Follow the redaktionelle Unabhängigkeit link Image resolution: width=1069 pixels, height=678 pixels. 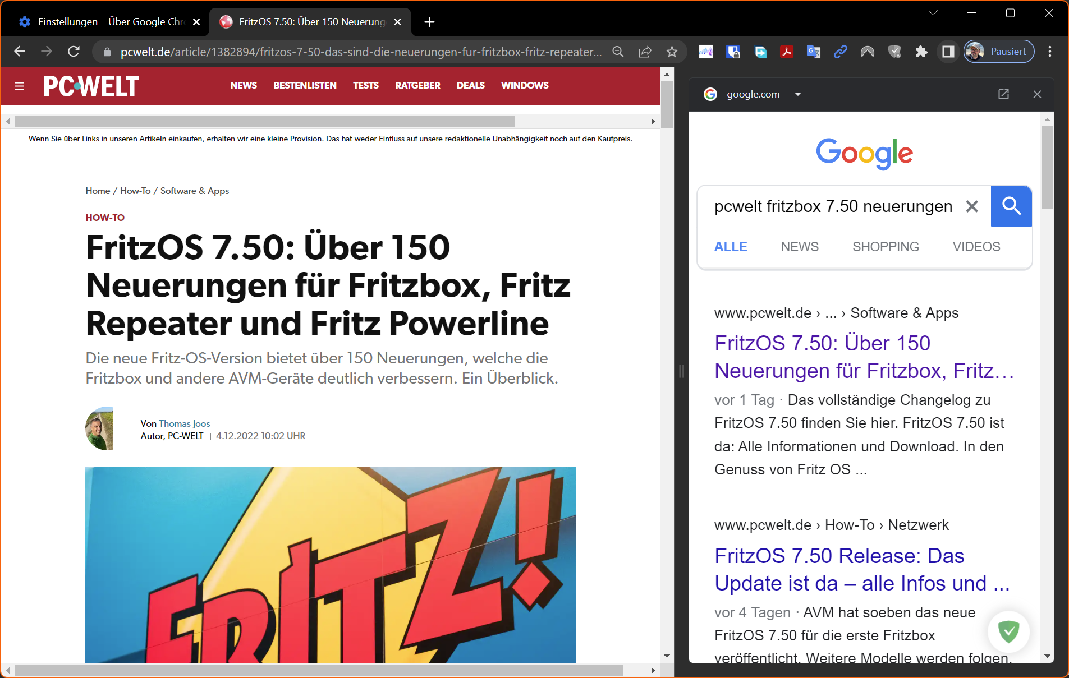tap(496, 139)
